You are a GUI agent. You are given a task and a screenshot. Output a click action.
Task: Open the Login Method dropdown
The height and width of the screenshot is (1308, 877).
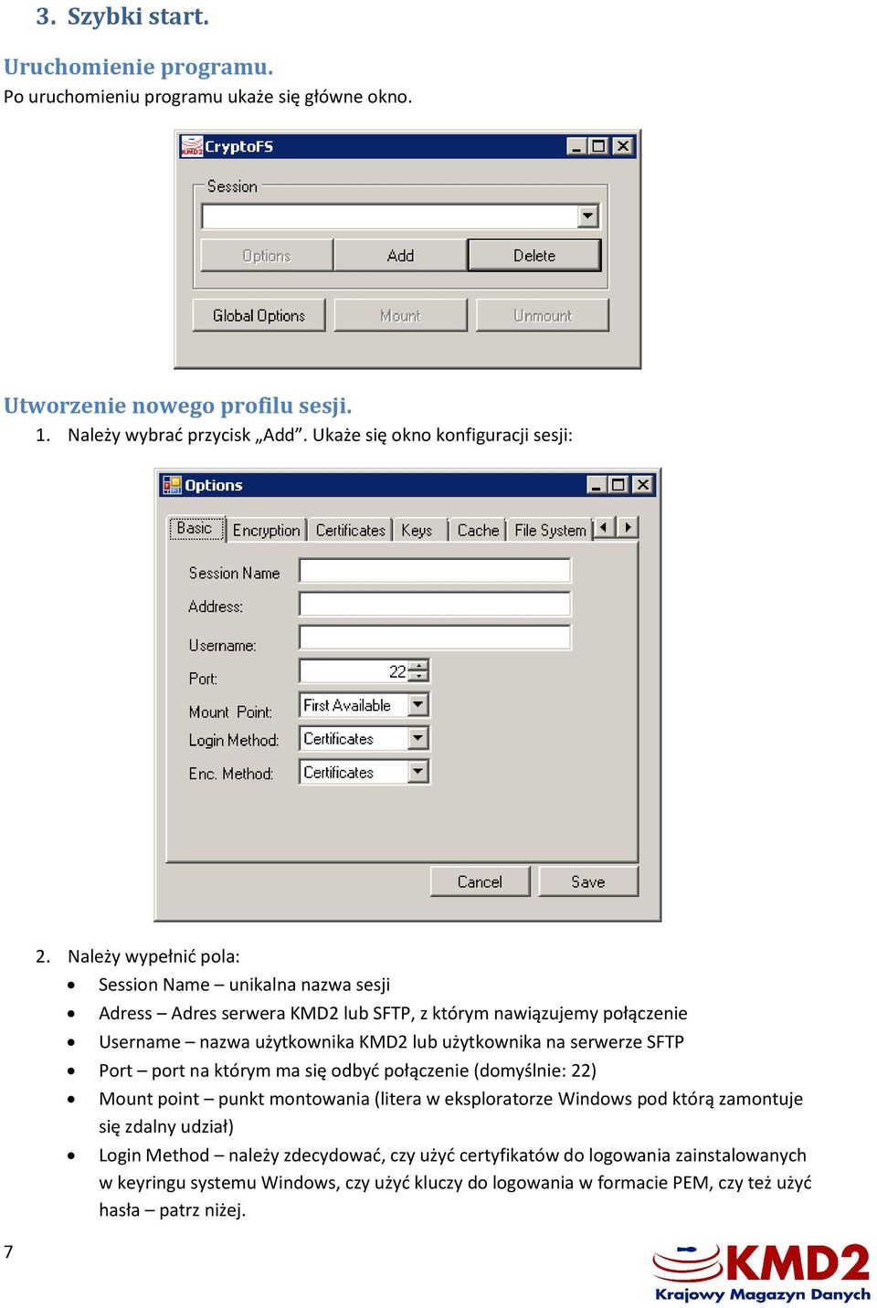click(418, 738)
